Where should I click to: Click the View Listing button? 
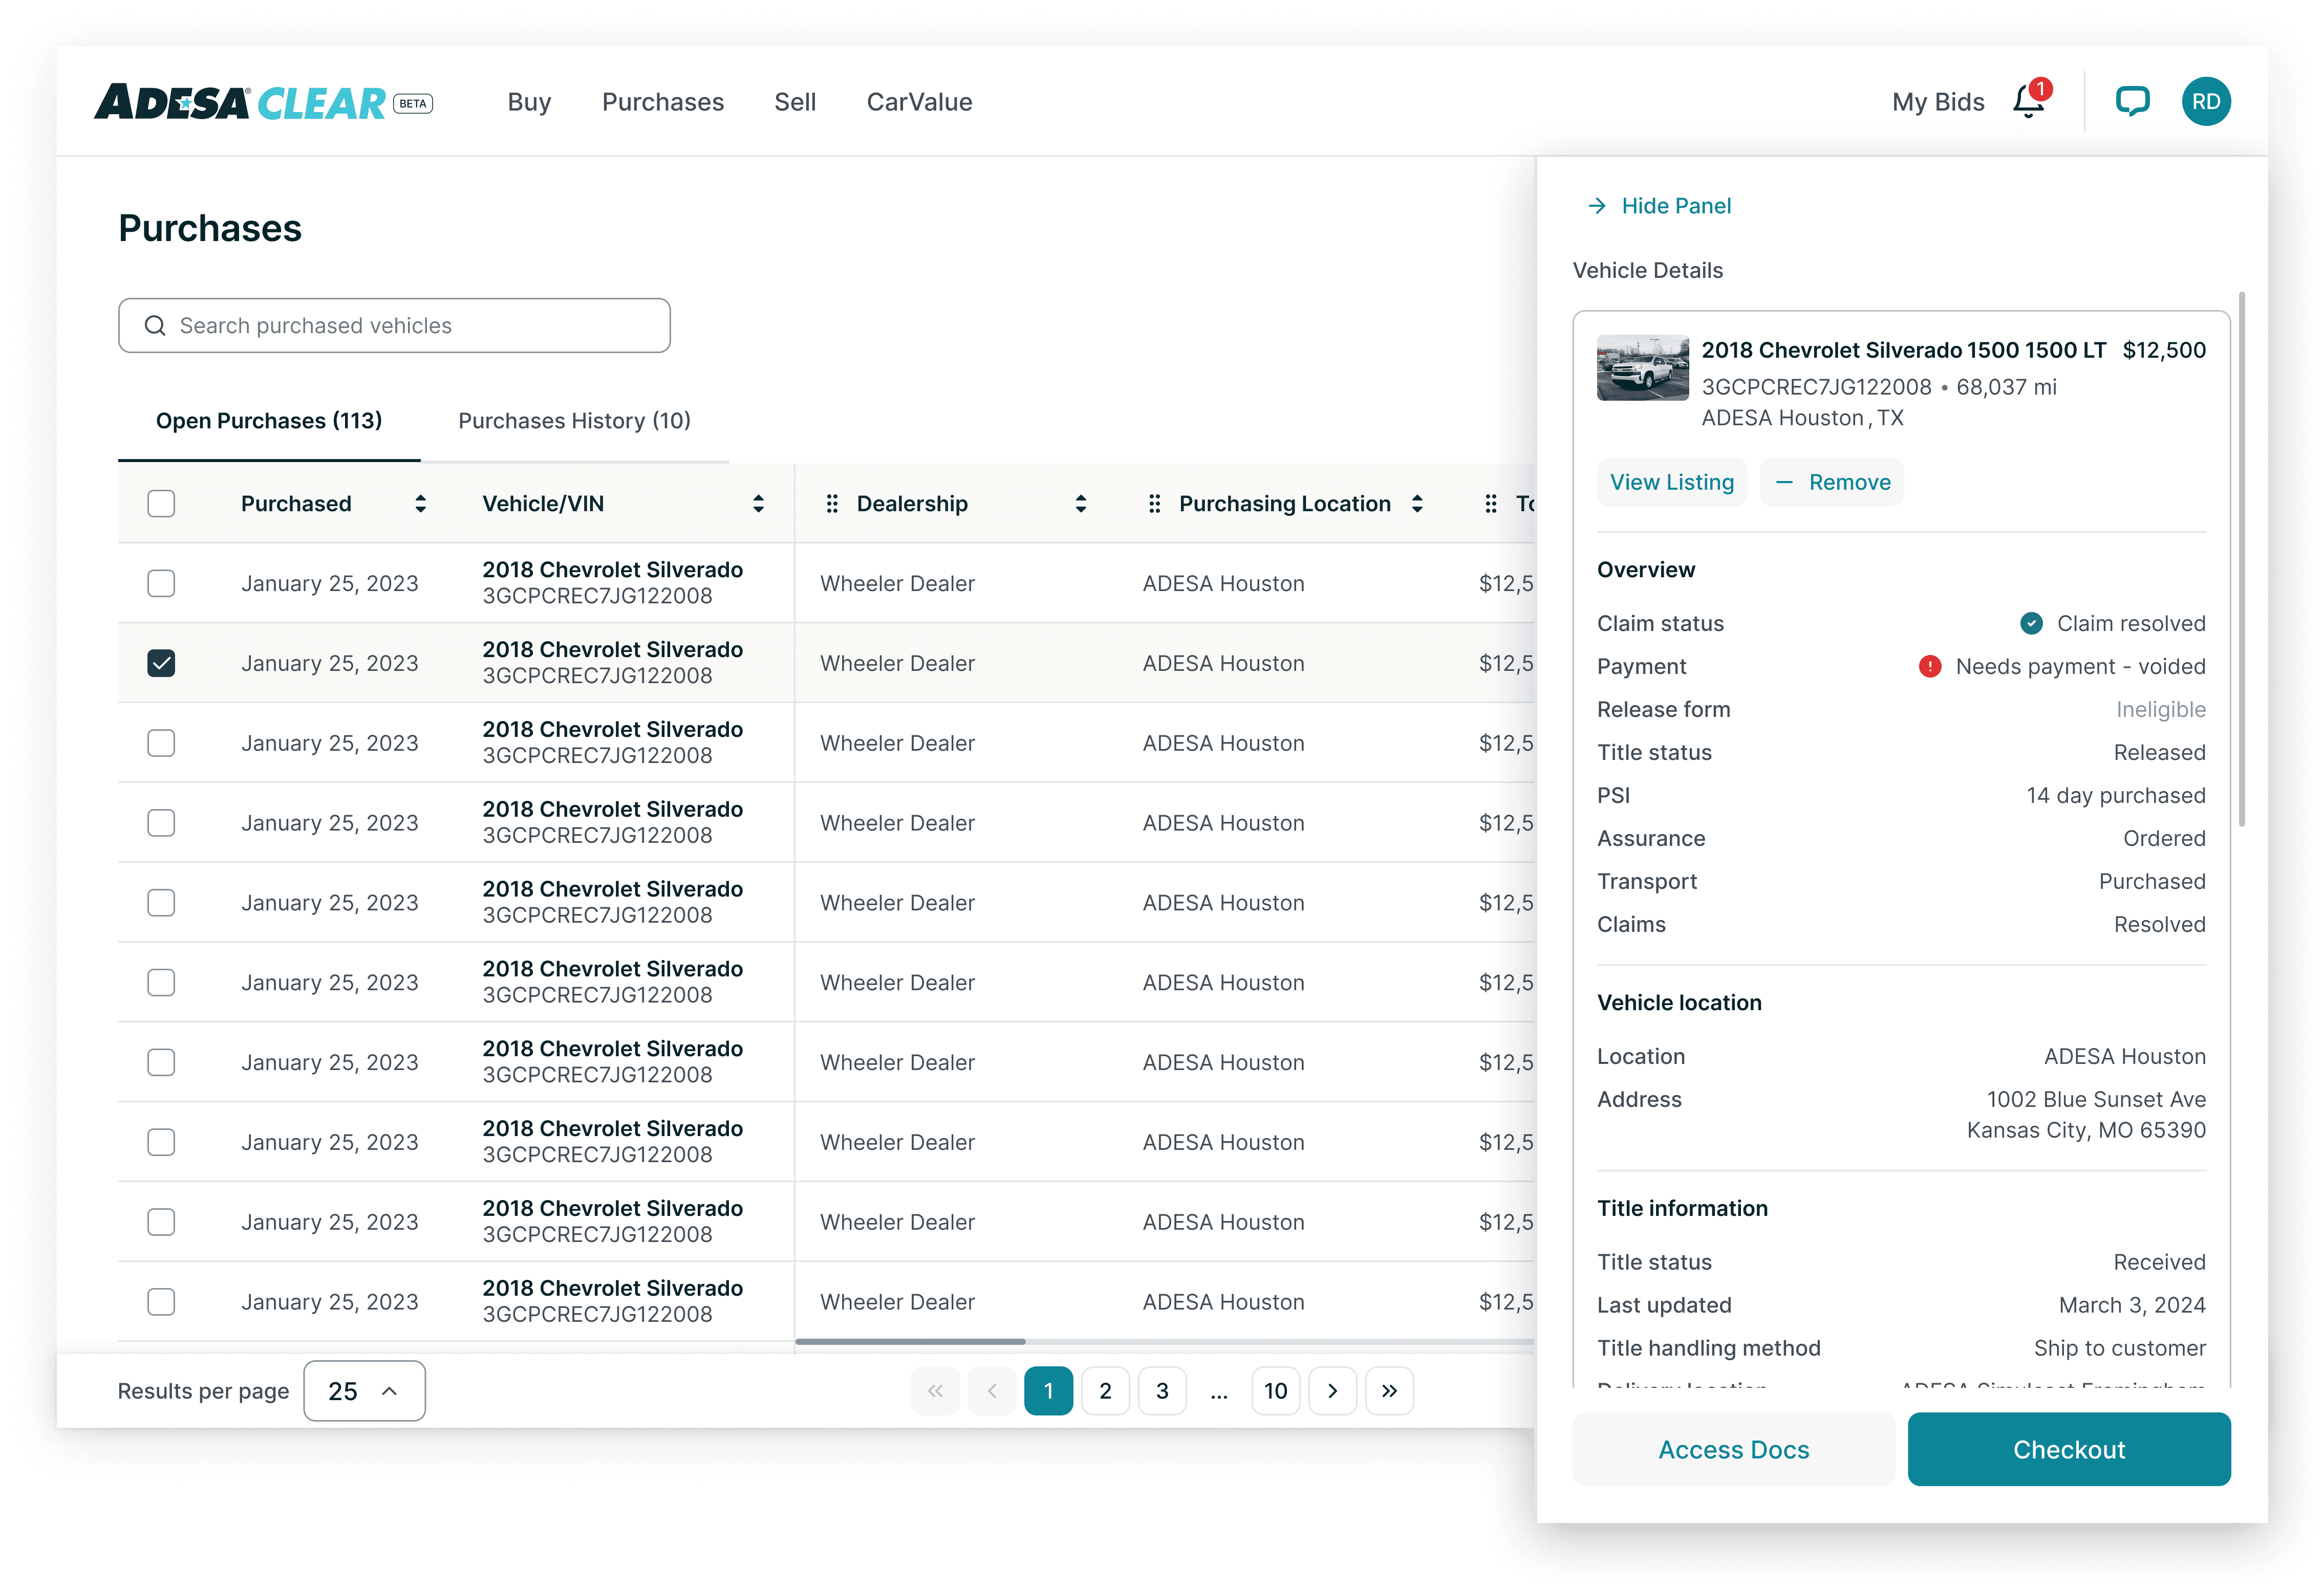coord(1671,483)
